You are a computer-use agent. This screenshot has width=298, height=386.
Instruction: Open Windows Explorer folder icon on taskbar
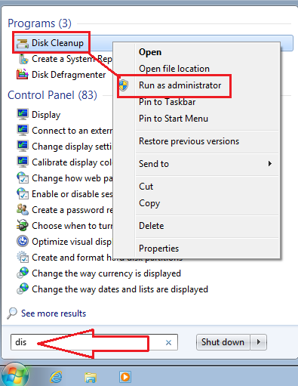click(91, 378)
